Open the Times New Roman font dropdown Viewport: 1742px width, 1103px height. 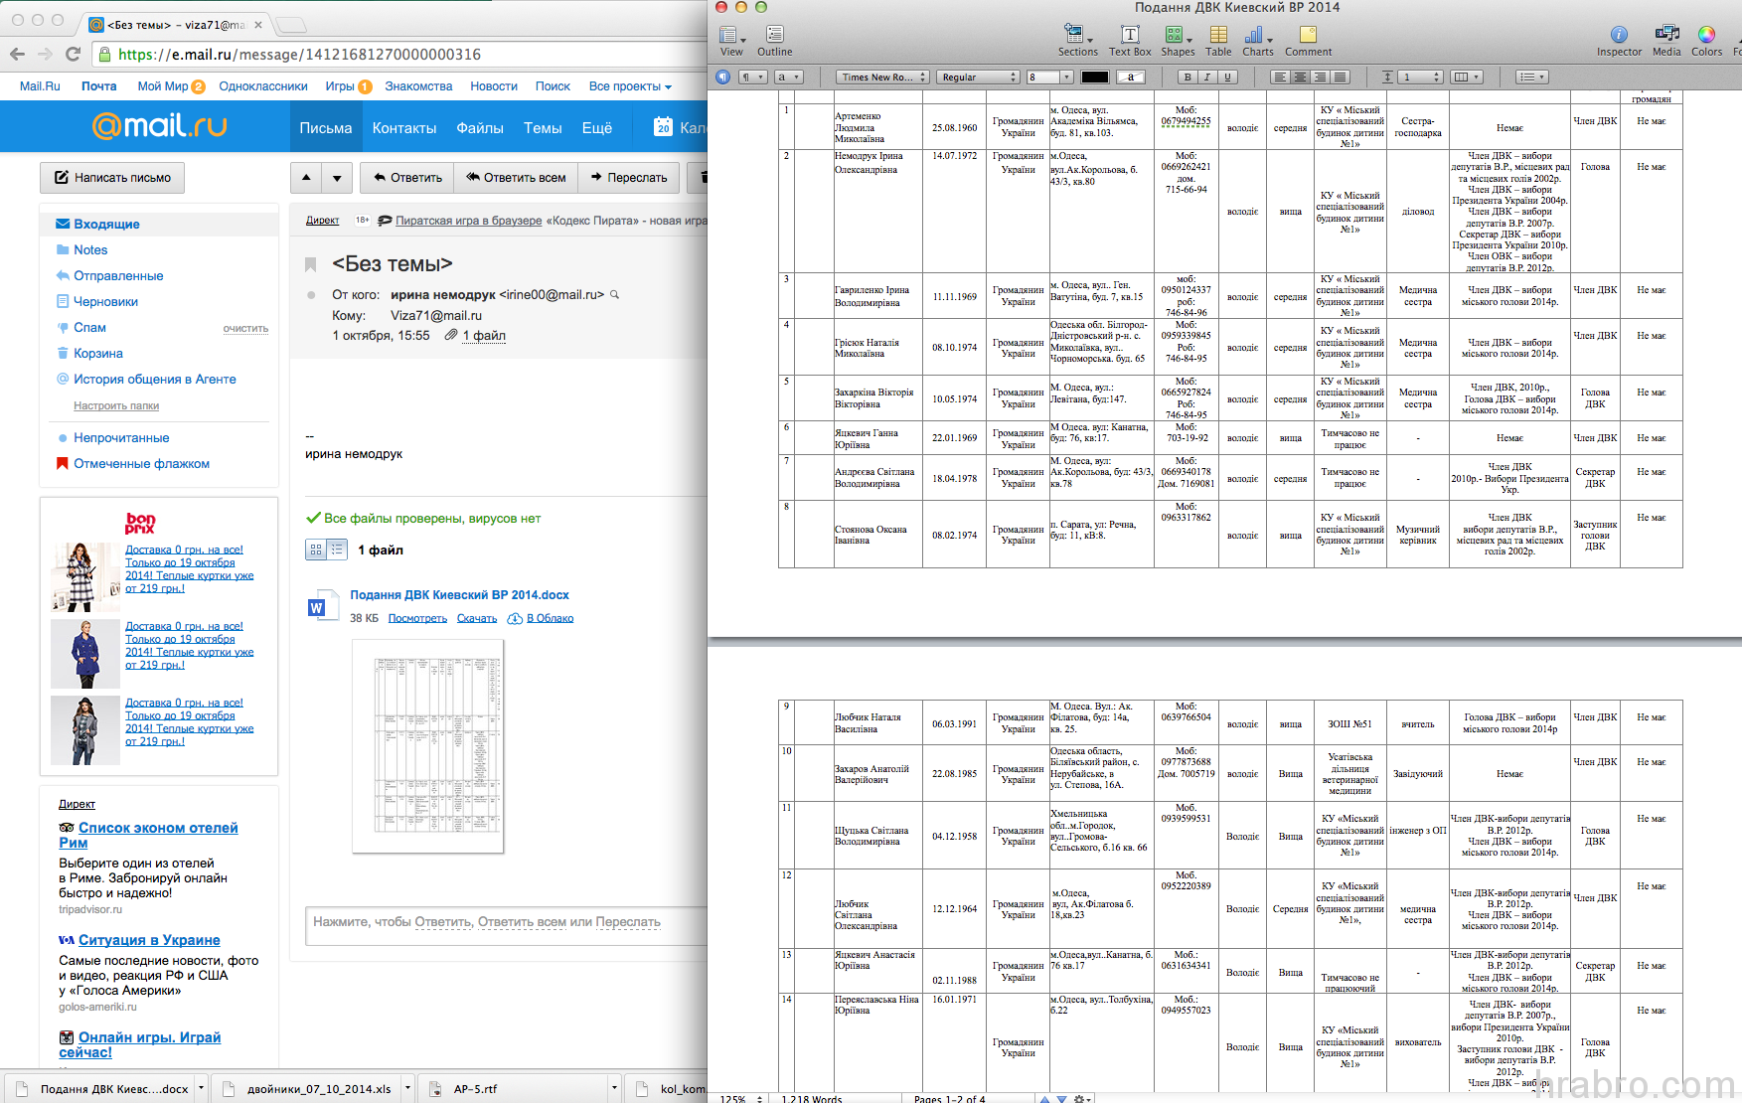[x=882, y=78]
